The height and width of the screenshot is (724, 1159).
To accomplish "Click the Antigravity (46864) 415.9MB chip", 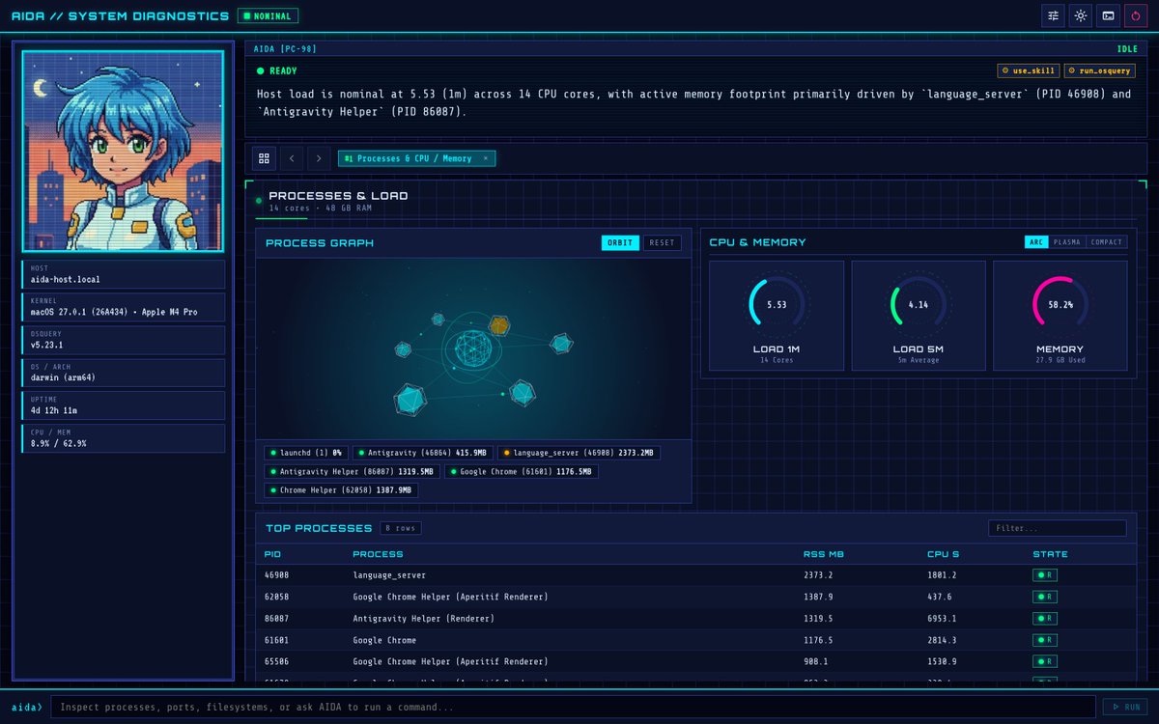I will pos(422,452).
